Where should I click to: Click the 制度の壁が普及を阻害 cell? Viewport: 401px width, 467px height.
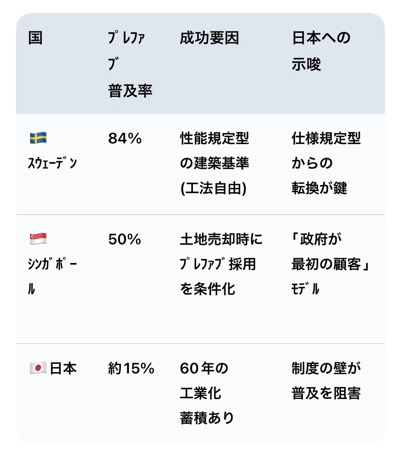click(x=326, y=381)
